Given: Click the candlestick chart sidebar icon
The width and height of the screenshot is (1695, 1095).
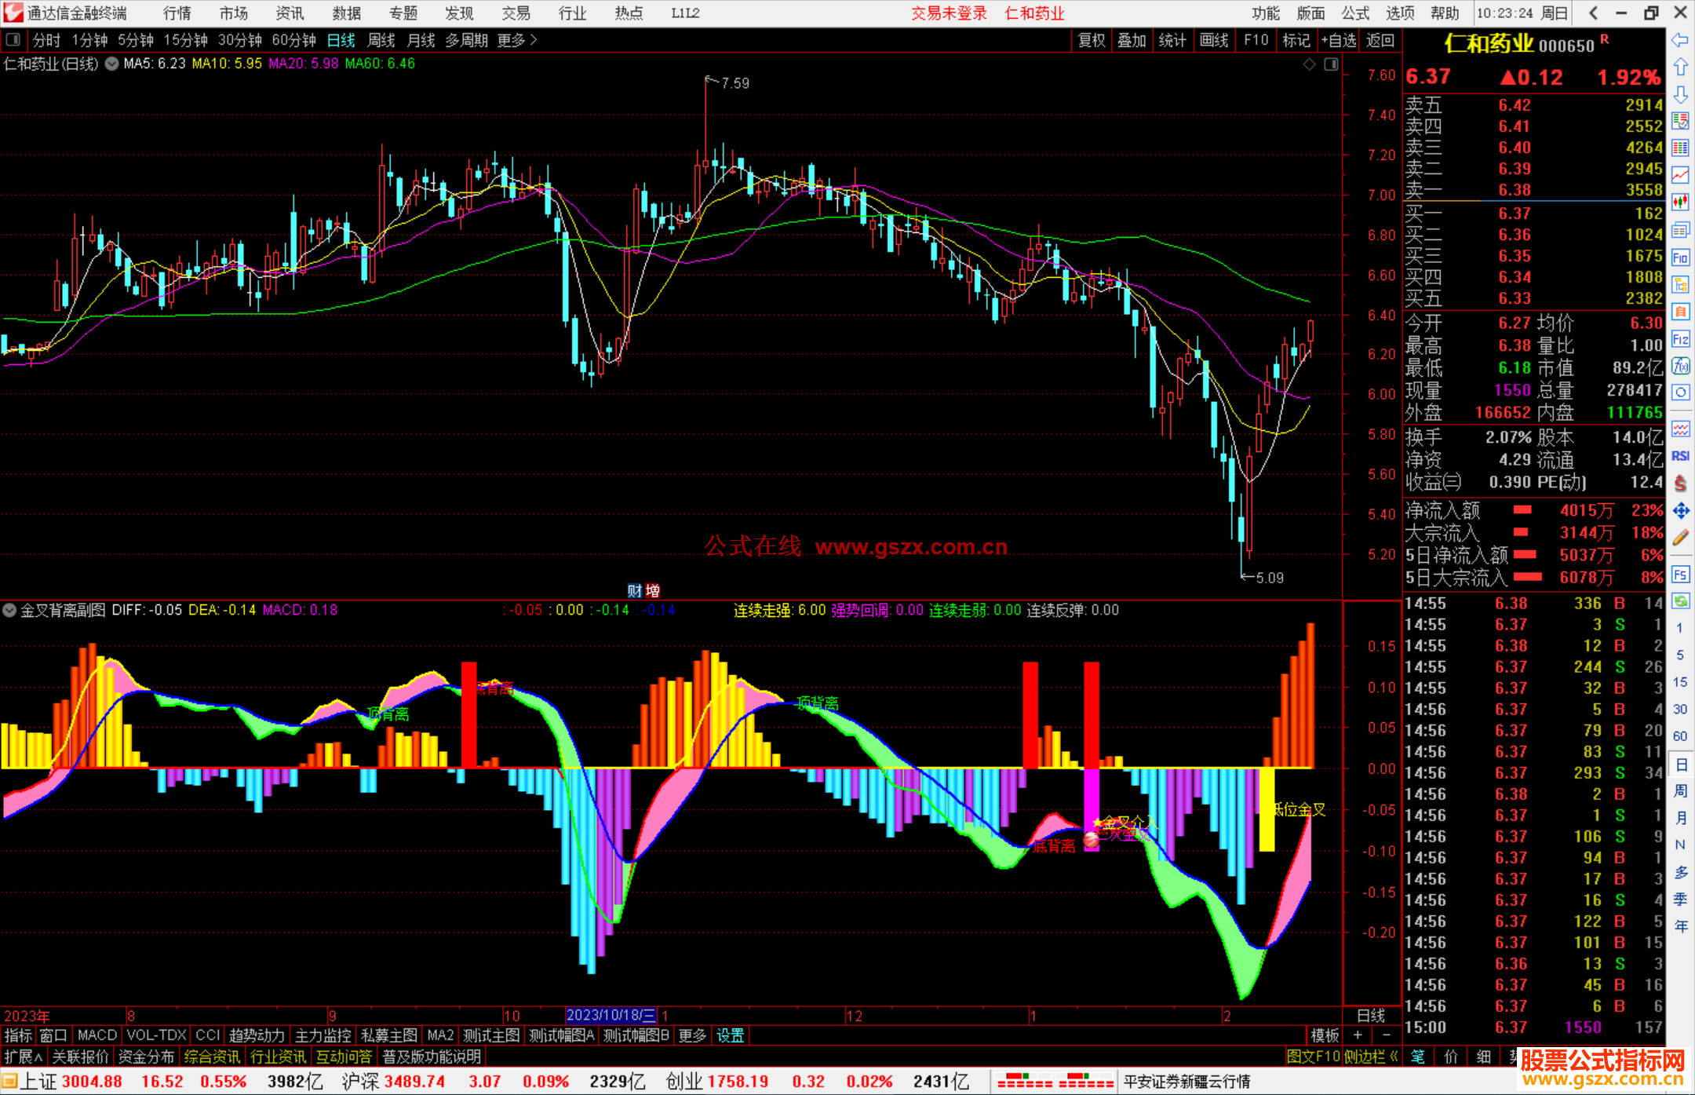Looking at the screenshot, I should pos(1680,202).
